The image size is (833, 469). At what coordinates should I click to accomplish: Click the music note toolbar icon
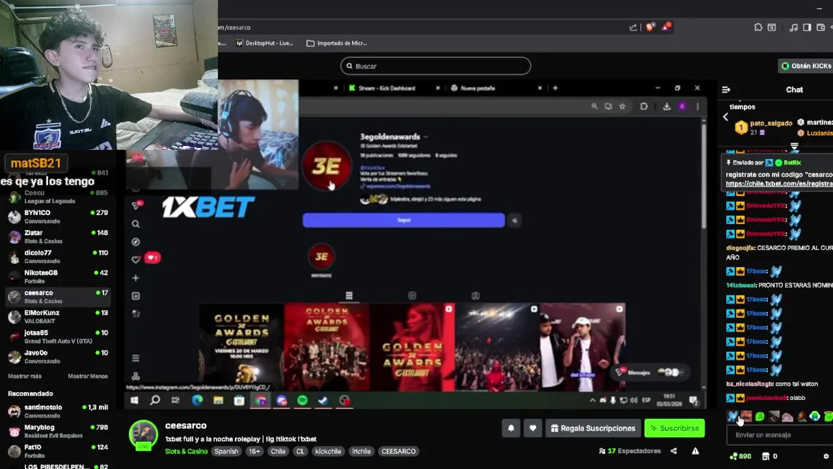(x=793, y=27)
